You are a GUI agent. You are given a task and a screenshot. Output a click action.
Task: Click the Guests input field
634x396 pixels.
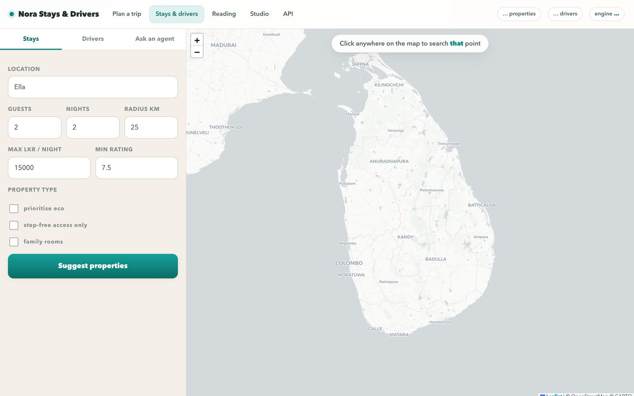pos(34,127)
